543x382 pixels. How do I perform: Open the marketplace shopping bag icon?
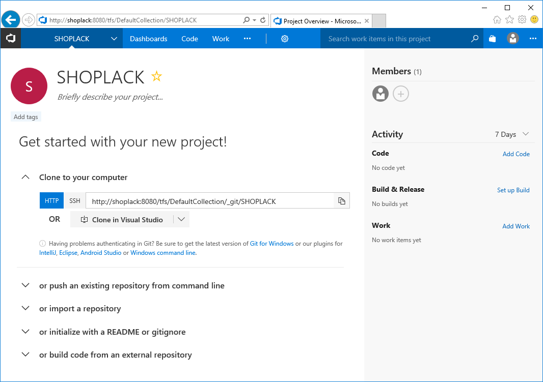pos(492,39)
